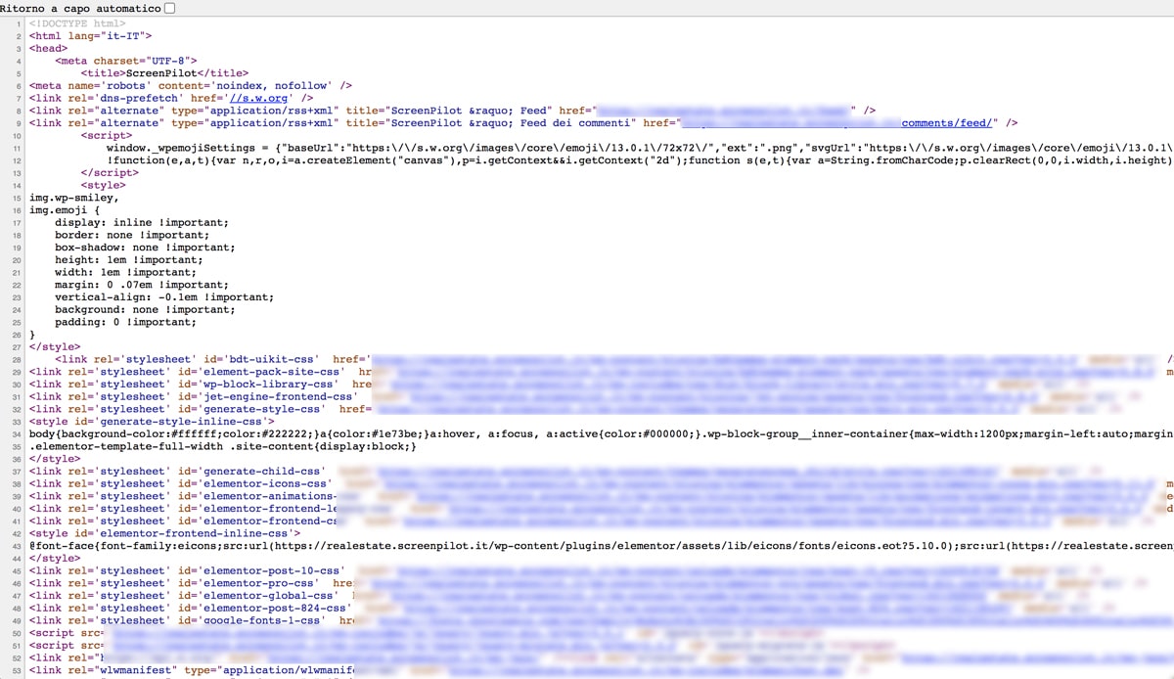Click the box-shadow: none !important line

click(x=145, y=248)
